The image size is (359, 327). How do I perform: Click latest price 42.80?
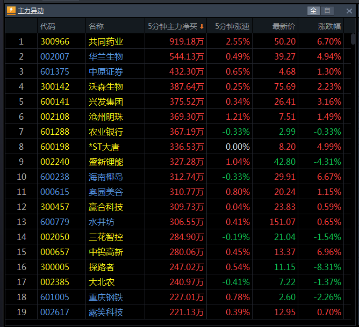pos(285,162)
